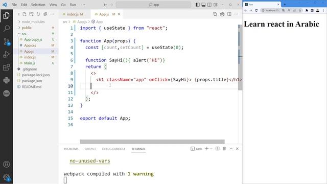Open the Explorer view in activity bar

[6, 16]
